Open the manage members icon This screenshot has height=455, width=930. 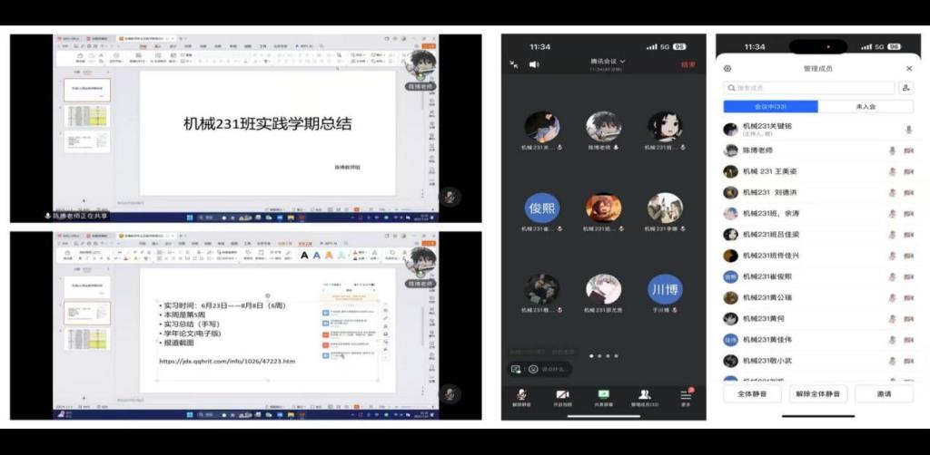(644, 396)
